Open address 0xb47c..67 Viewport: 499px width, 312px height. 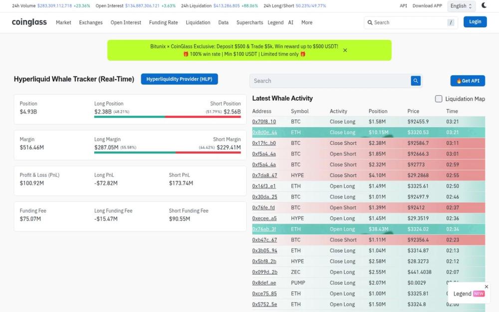[x=264, y=240]
